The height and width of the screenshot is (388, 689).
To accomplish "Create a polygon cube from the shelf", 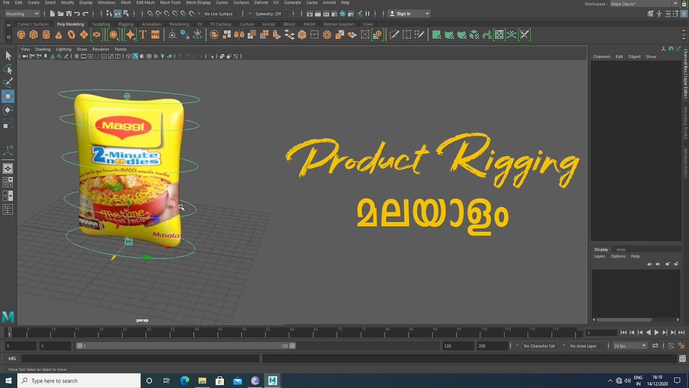I will coord(33,35).
